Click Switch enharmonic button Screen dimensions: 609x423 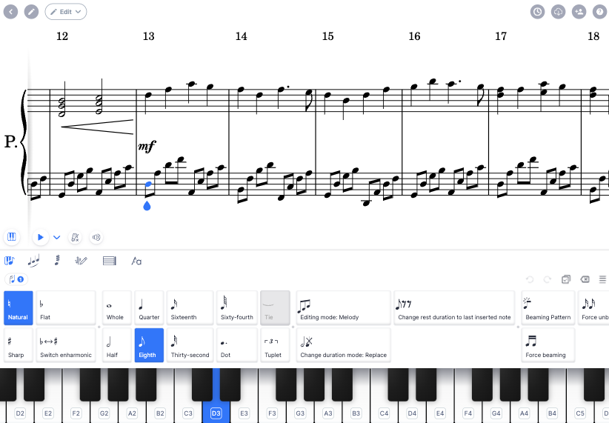coord(66,345)
